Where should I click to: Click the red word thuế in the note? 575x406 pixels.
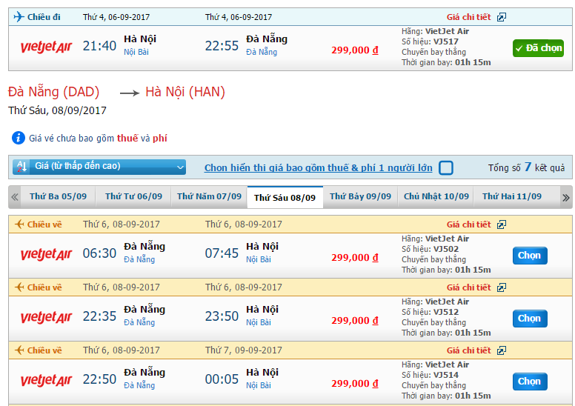(x=127, y=139)
